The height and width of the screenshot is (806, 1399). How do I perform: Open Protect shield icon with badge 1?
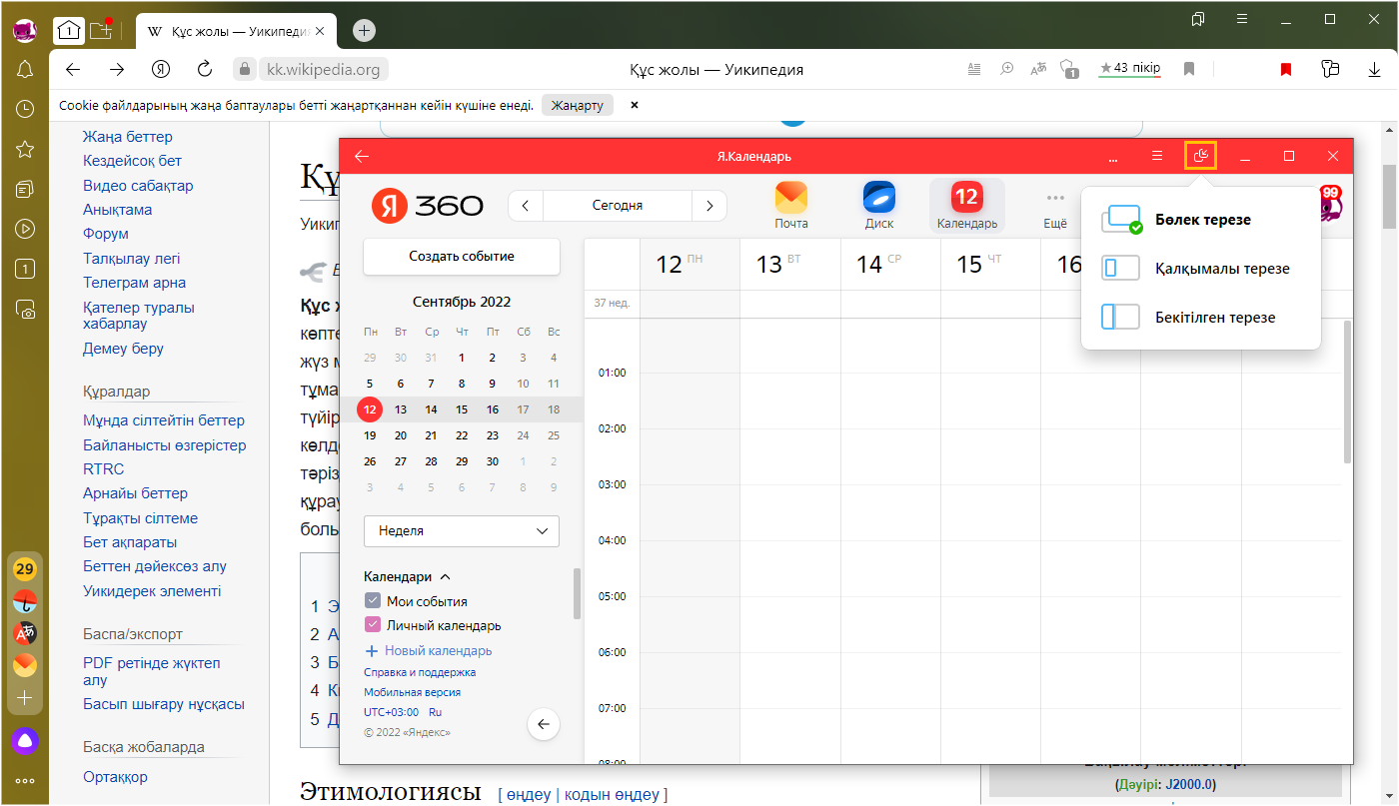[1068, 70]
